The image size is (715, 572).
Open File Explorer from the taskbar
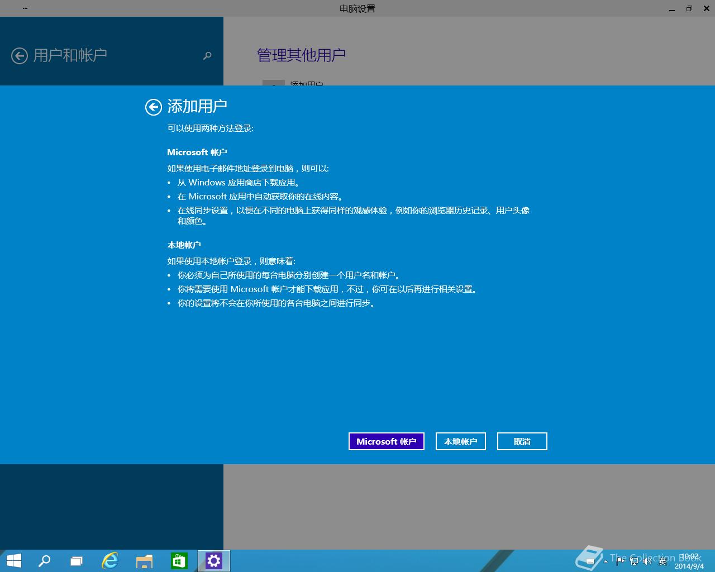pos(144,560)
